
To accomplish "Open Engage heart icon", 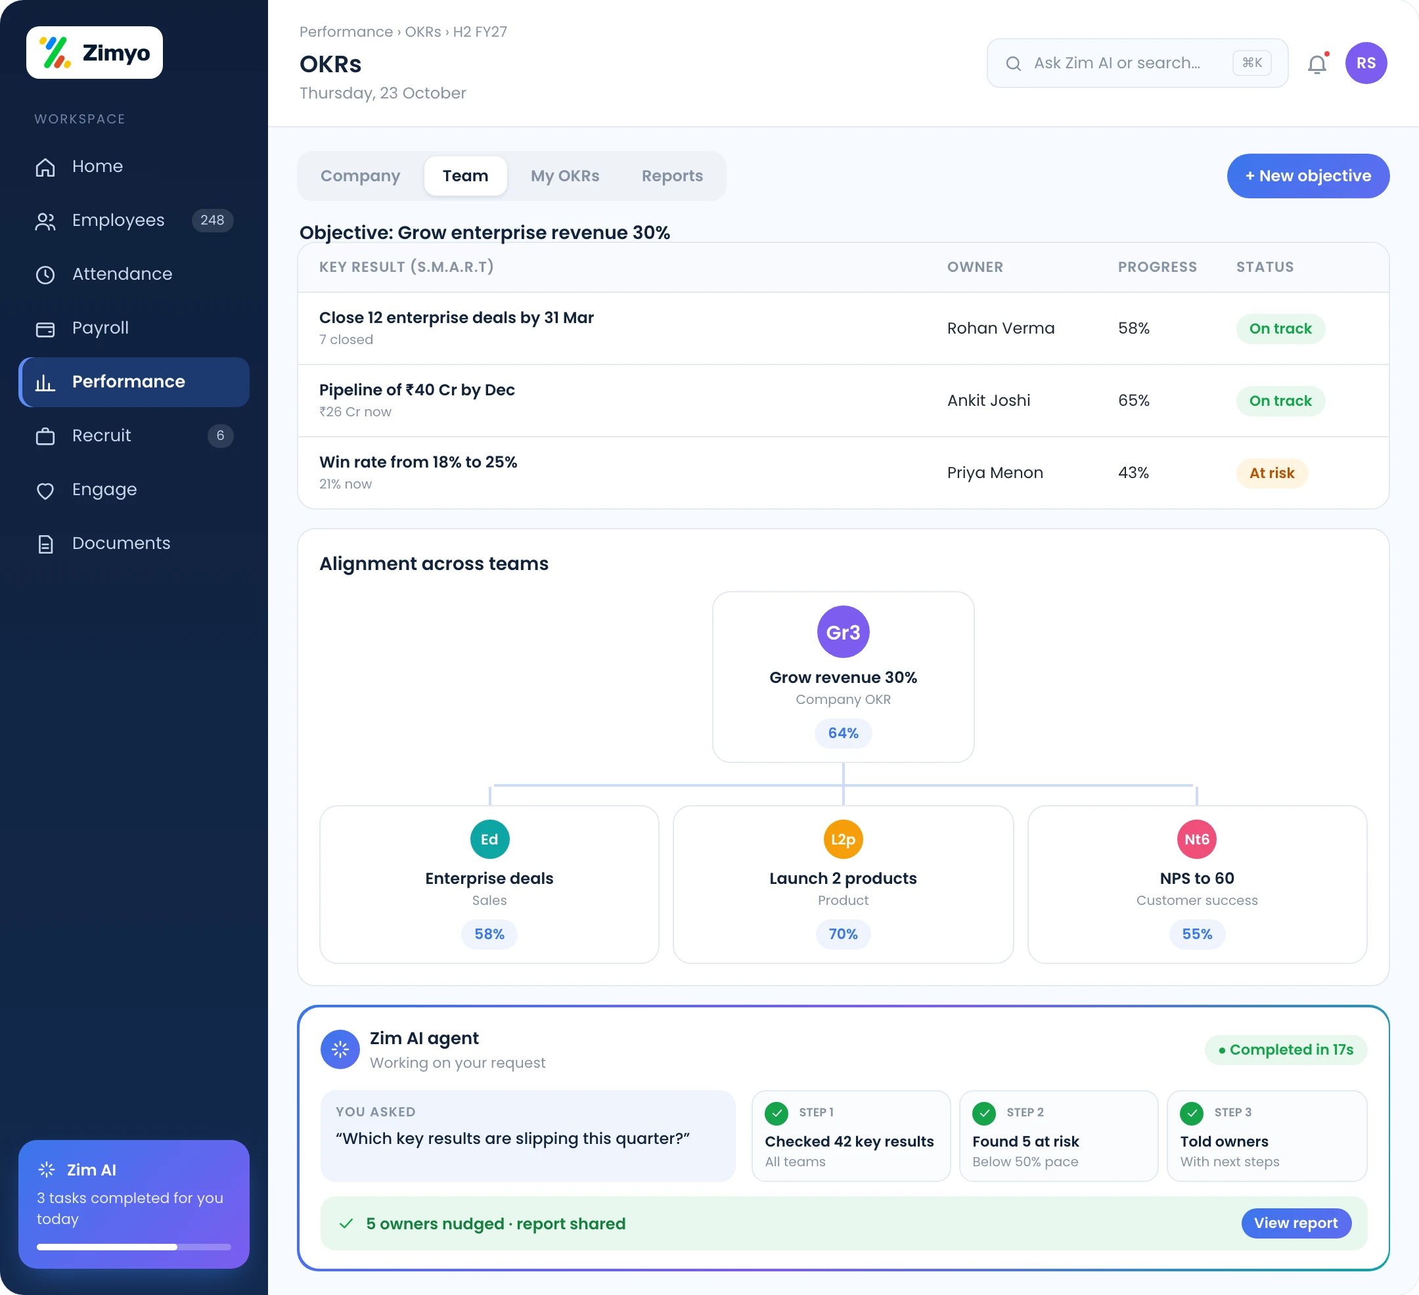I will [x=46, y=491].
